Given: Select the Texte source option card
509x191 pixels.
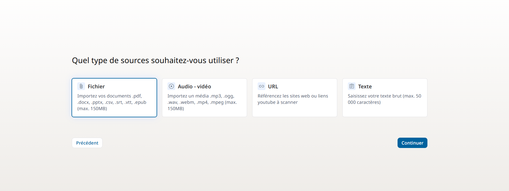Looking at the screenshot, I should (385, 110).
